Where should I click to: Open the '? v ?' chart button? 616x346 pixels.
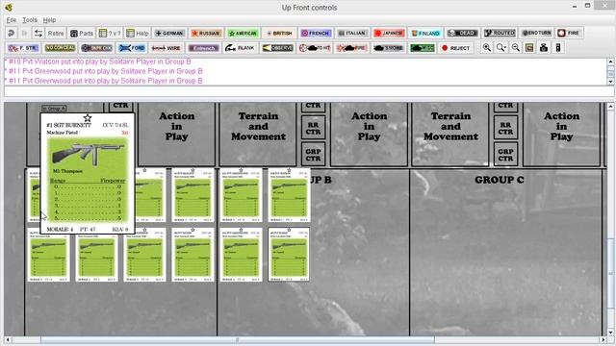pyautogui.click(x=110, y=34)
